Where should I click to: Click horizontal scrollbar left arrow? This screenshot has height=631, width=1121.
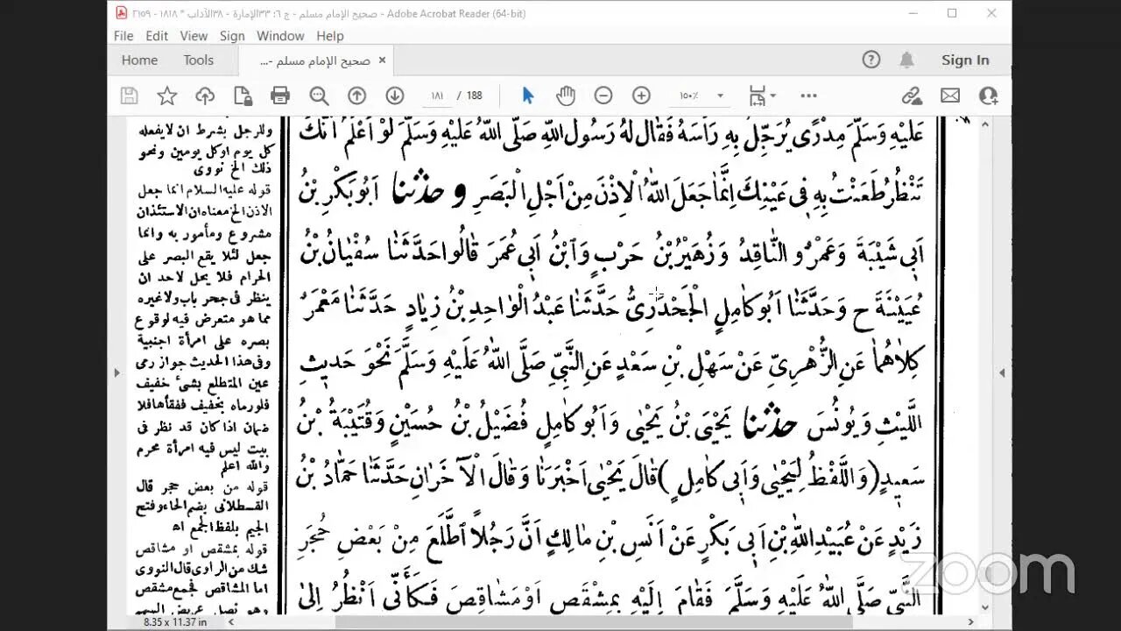tap(231, 622)
